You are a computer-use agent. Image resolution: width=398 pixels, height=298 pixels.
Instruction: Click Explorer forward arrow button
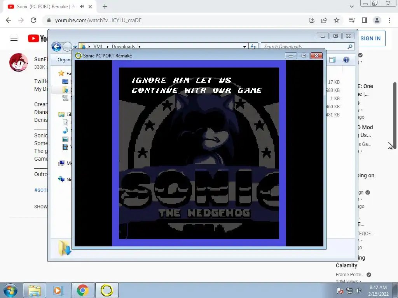tap(67, 47)
